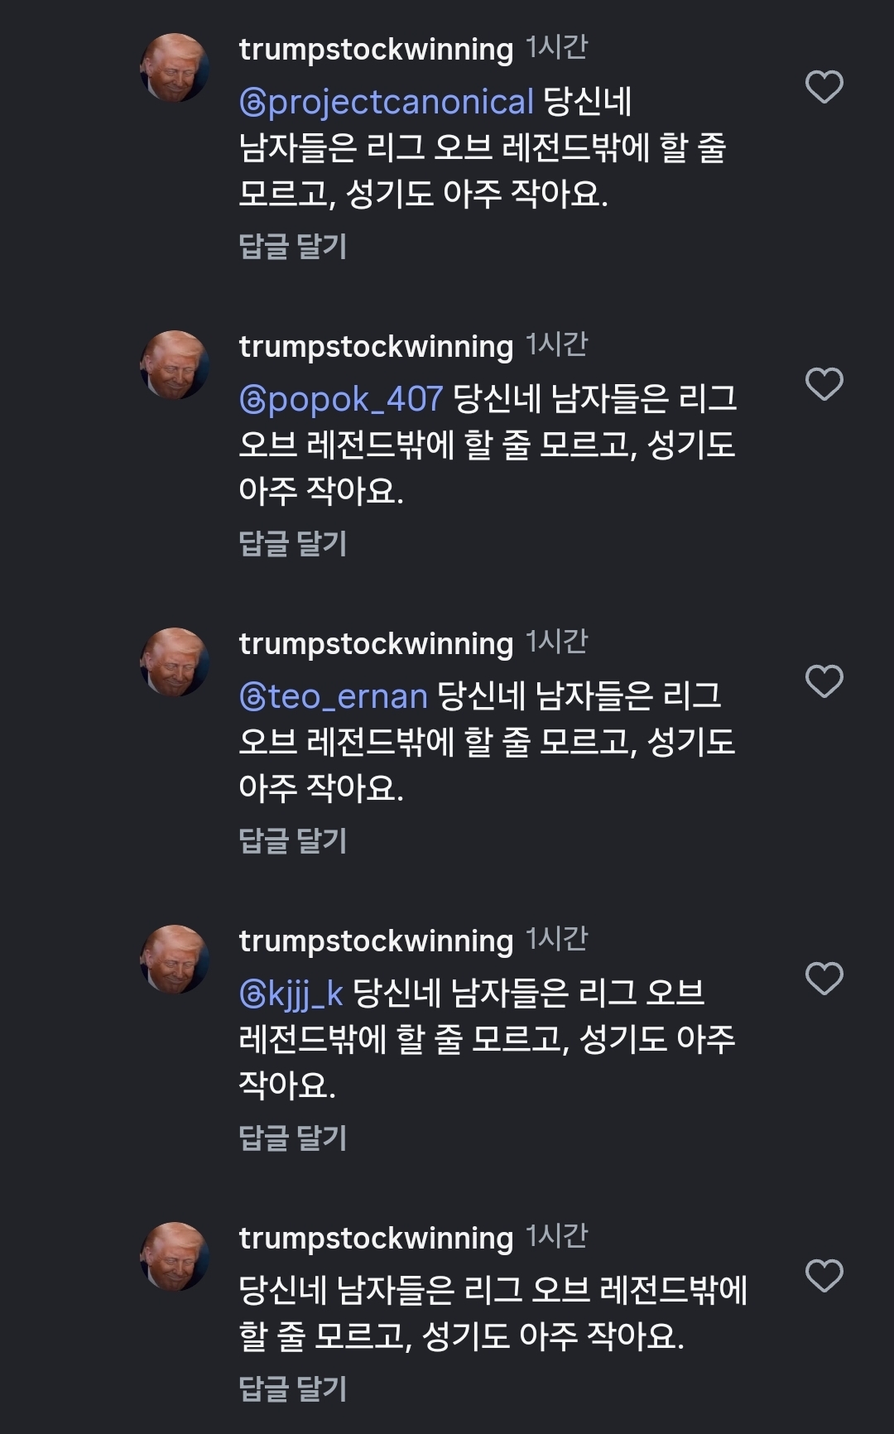This screenshot has width=894, height=1434.
Task: Click trumpstockwinning username above the @kjjj_k comment
Action: (x=376, y=941)
